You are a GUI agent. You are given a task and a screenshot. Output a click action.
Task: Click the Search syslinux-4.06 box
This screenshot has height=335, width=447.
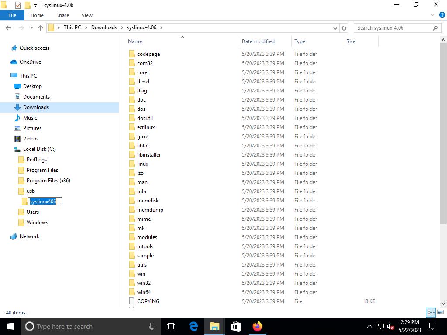tap(393, 28)
